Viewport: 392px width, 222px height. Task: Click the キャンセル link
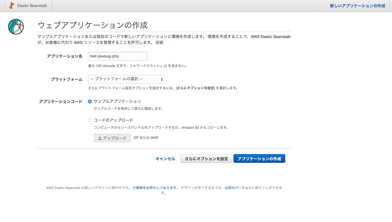pos(165,159)
